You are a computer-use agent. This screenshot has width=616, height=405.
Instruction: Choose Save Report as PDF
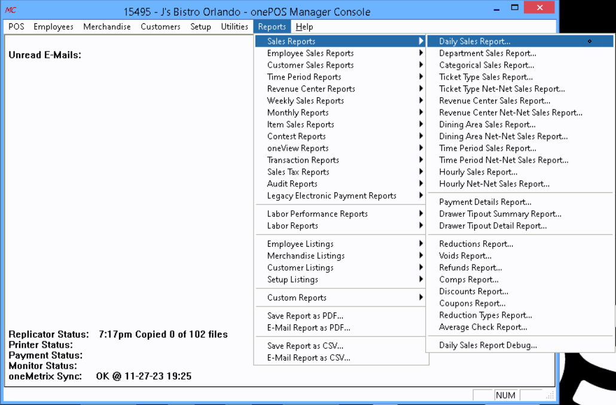340,316
